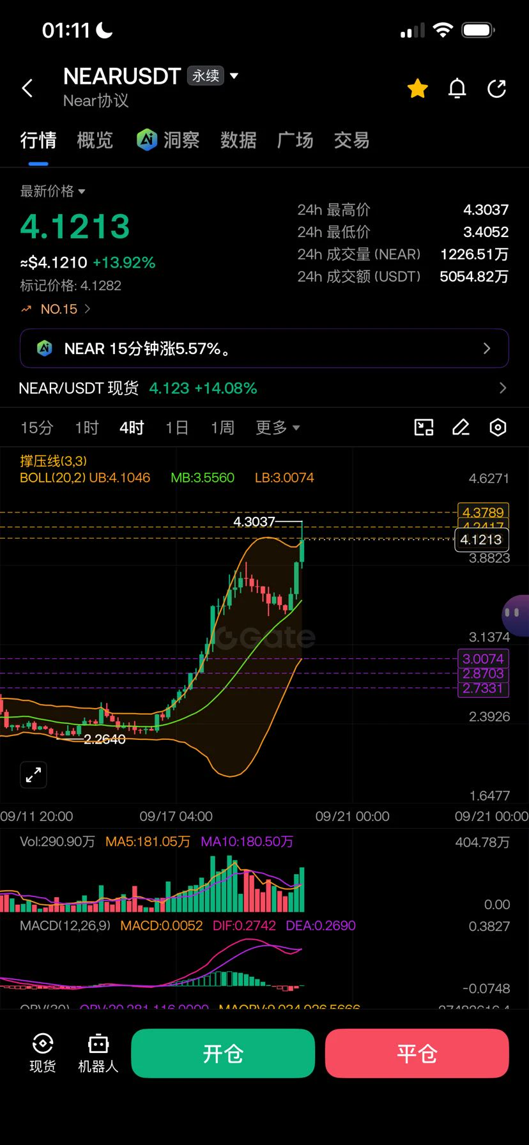Expand the 更多 timeframe dropdown
Image resolution: width=529 pixels, height=1145 pixels.
click(277, 427)
